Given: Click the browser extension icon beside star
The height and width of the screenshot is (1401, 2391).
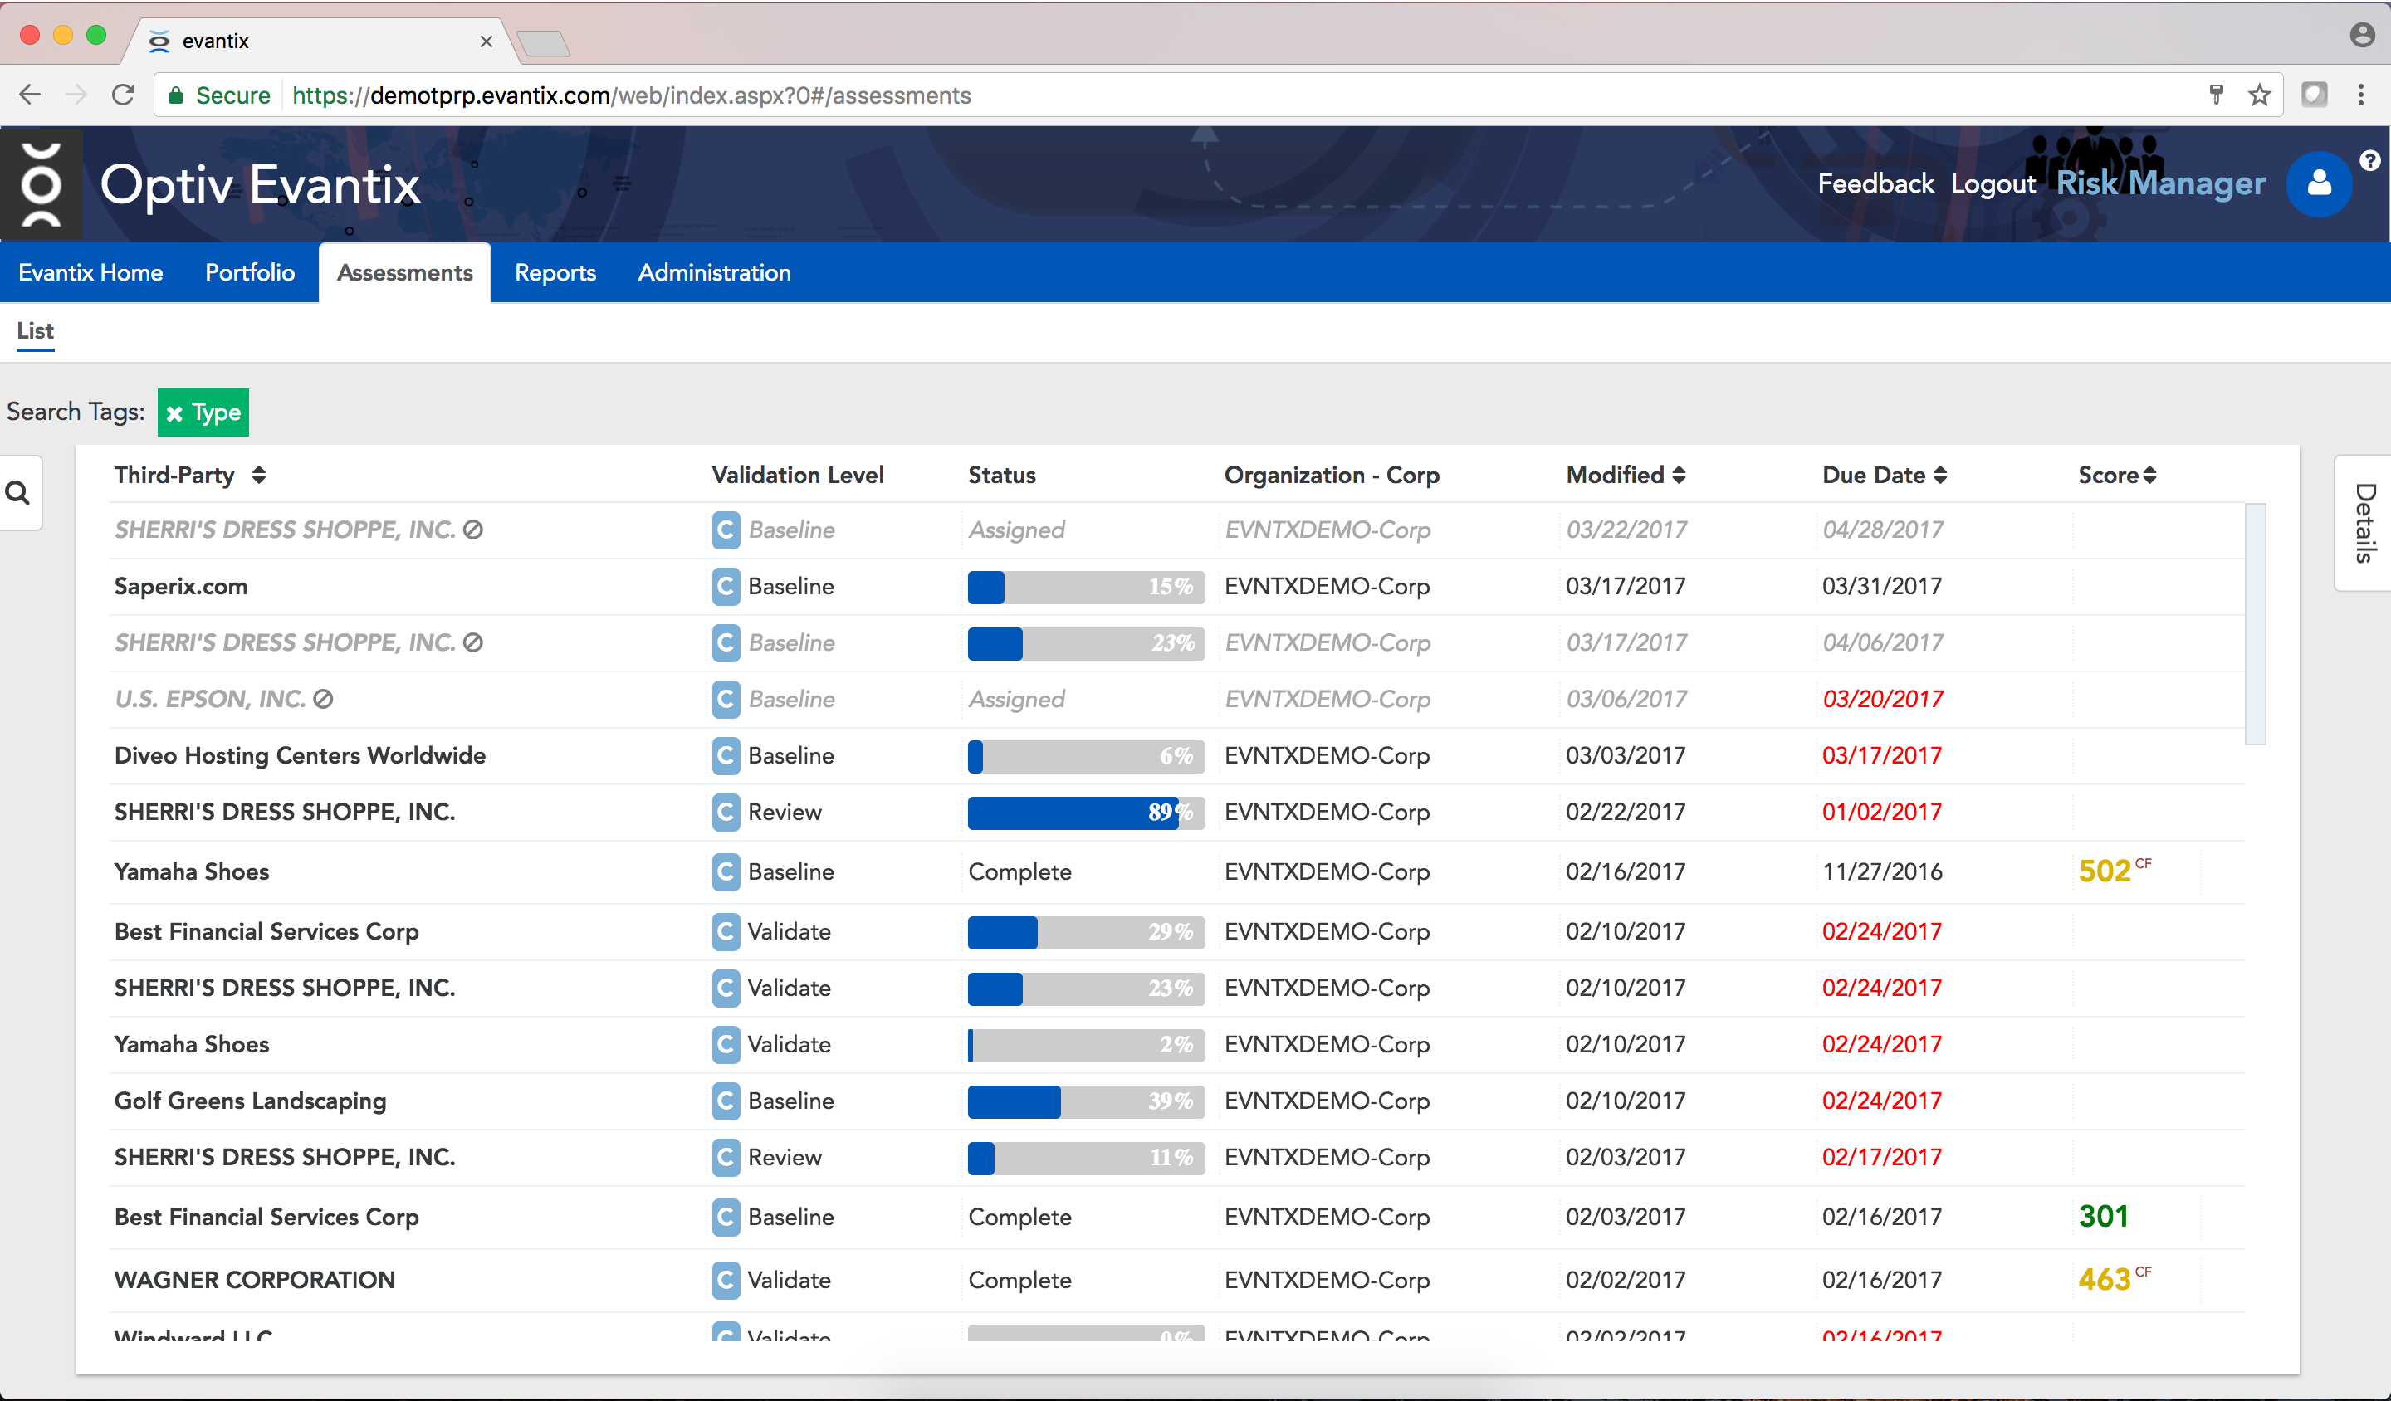Looking at the screenshot, I should (2313, 95).
